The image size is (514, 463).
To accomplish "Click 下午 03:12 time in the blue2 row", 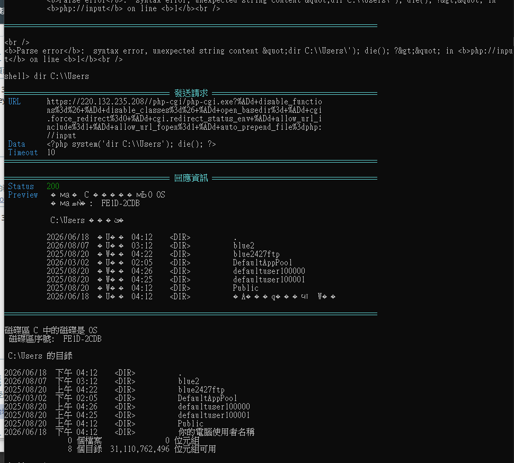I will click(x=76, y=381).
